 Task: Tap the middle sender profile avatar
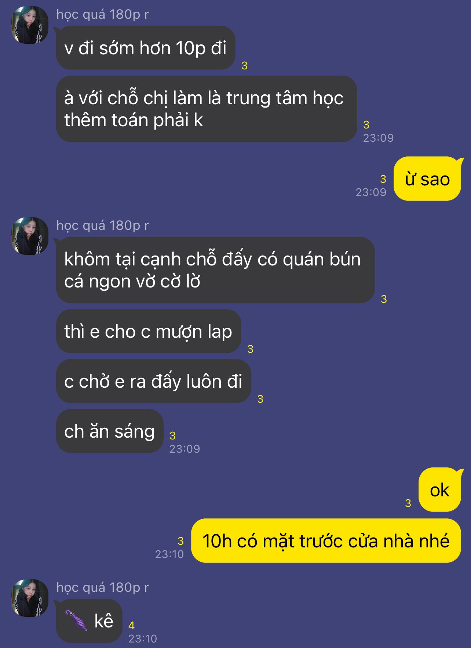click(x=30, y=236)
